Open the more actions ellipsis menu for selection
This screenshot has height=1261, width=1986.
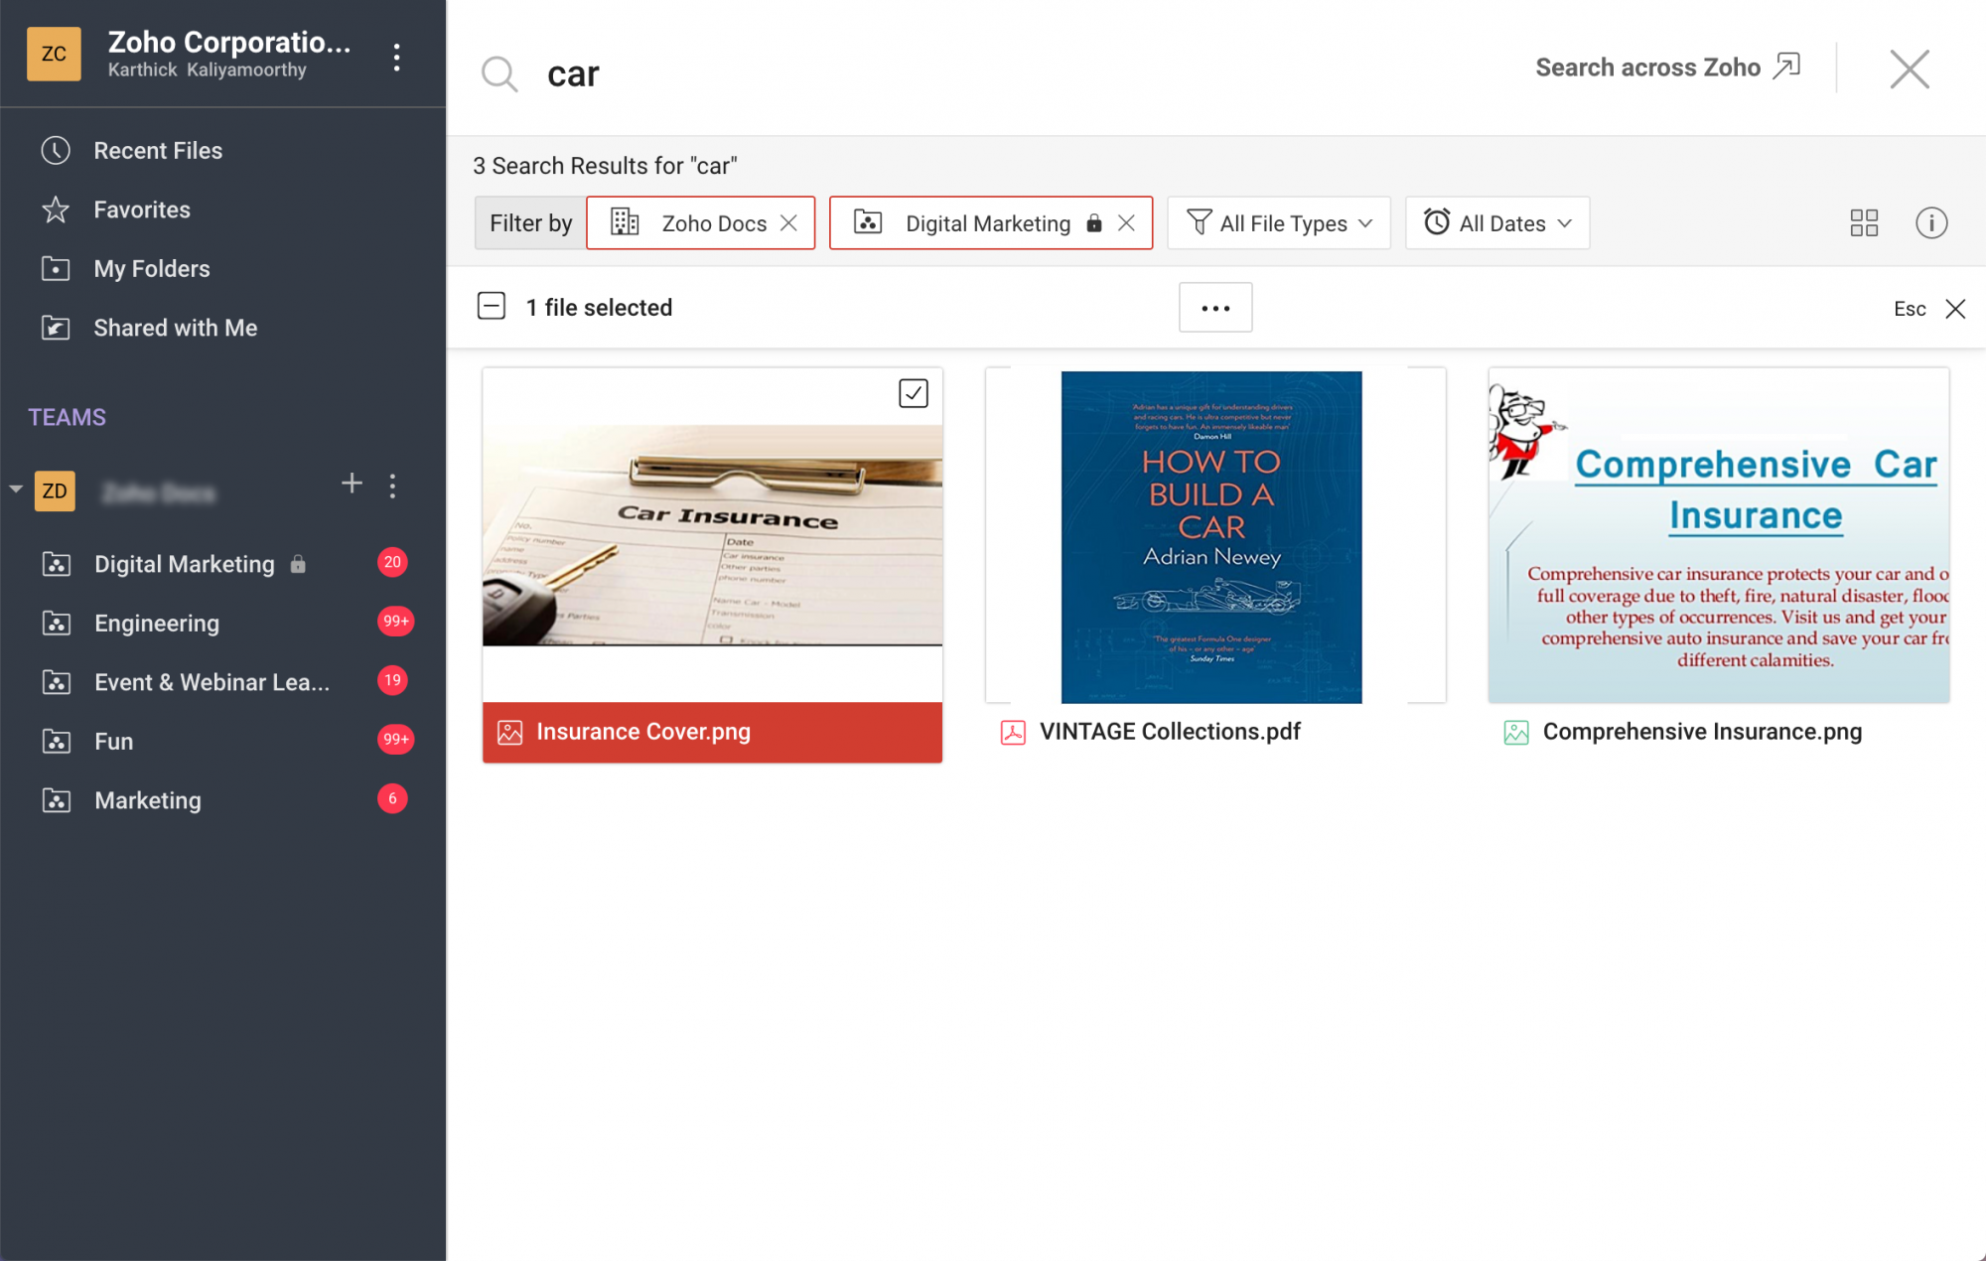[1215, 308]
